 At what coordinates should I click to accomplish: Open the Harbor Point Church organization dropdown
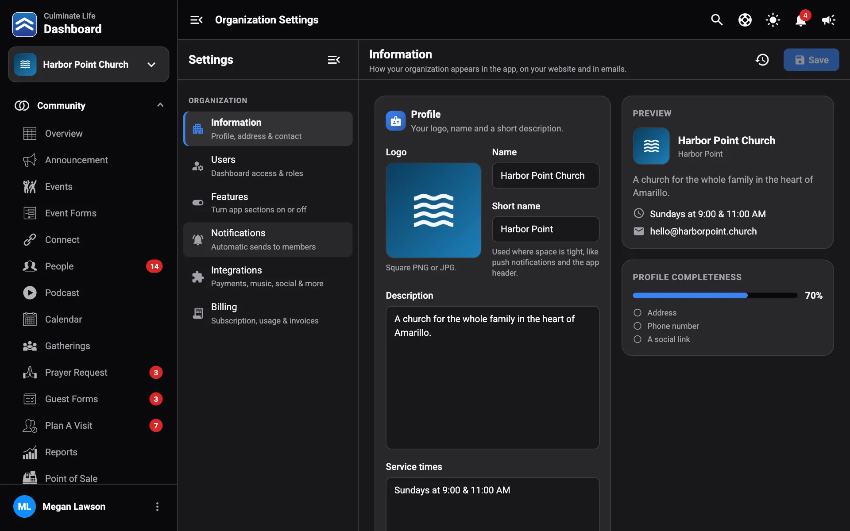(x=89, y=65)
